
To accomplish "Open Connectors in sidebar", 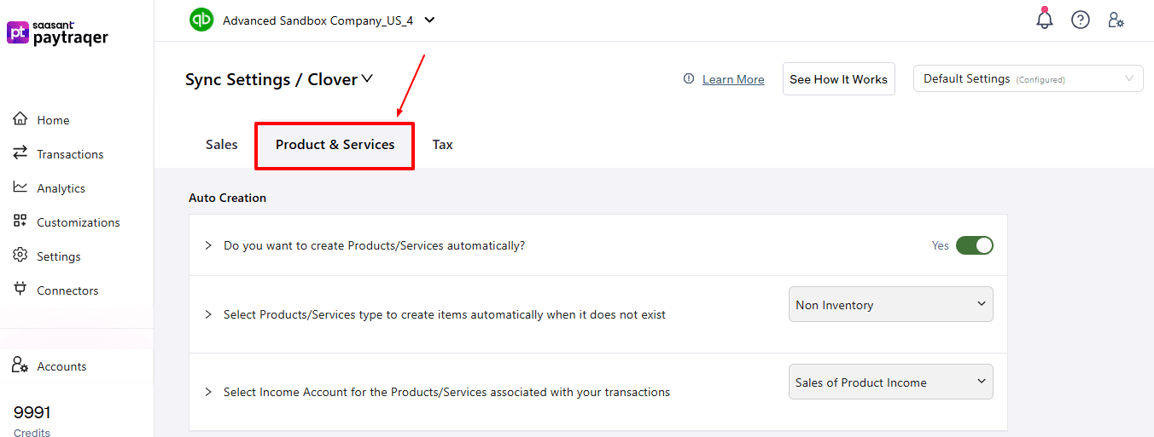I will tap(67, 290).
